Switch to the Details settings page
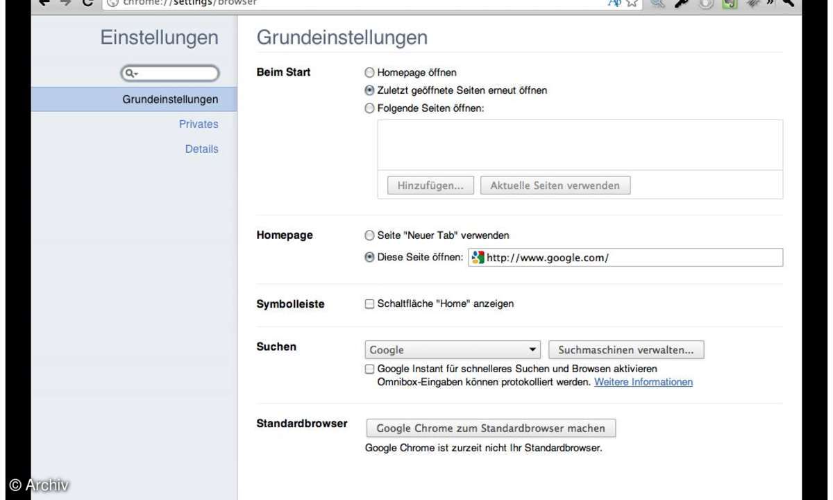The width and height of the screenshot is (833, 500). 201,149
